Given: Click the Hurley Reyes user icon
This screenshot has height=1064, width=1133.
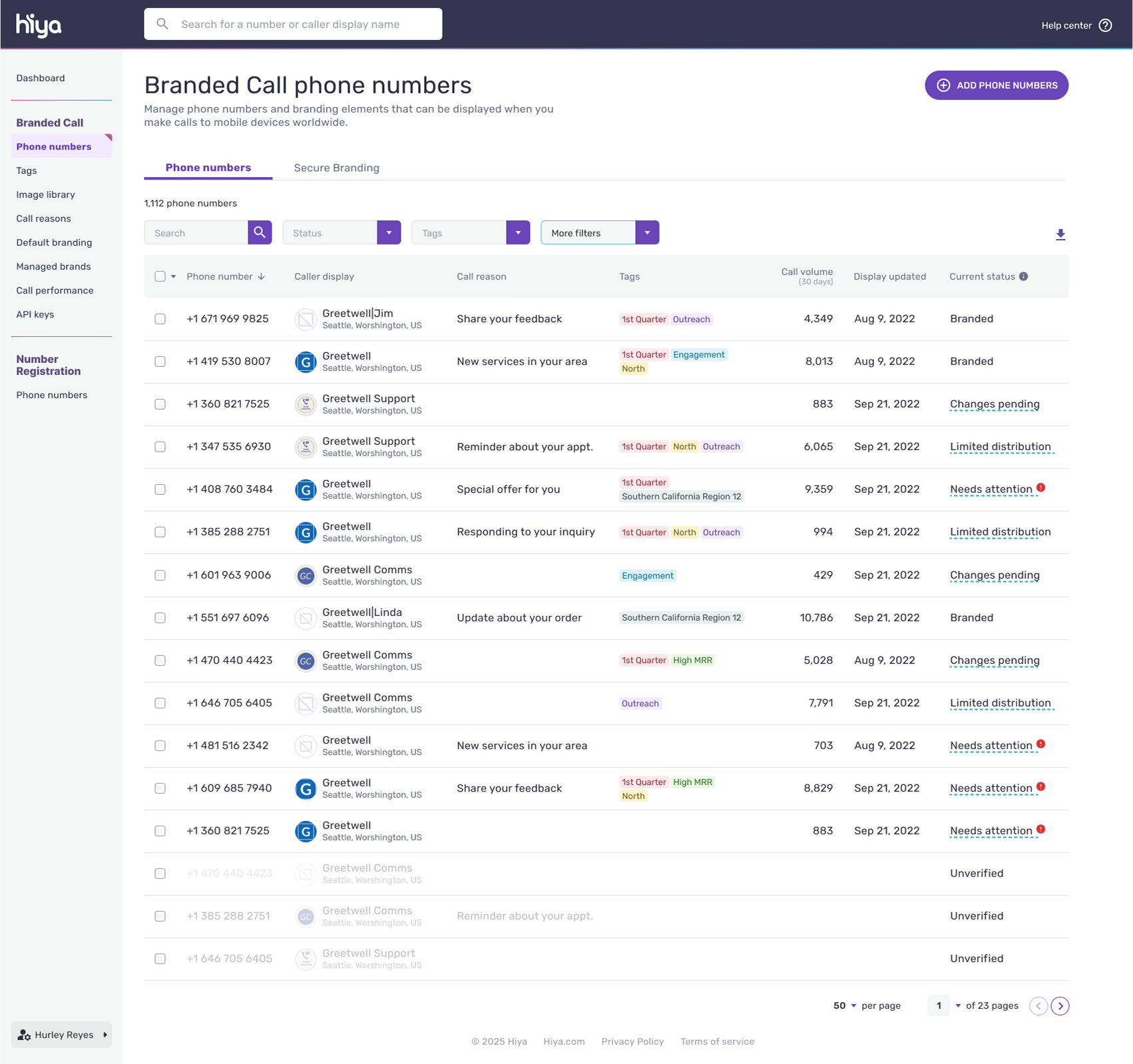Looking at the screenshot, I should coord(24,1035).
